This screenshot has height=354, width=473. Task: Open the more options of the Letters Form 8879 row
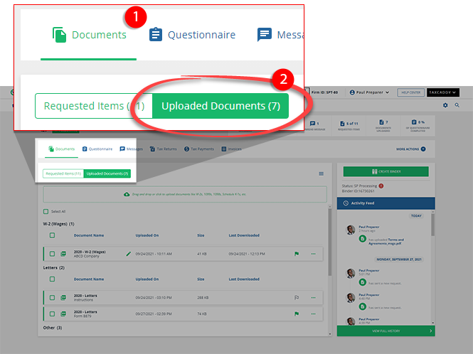point(314,314)
